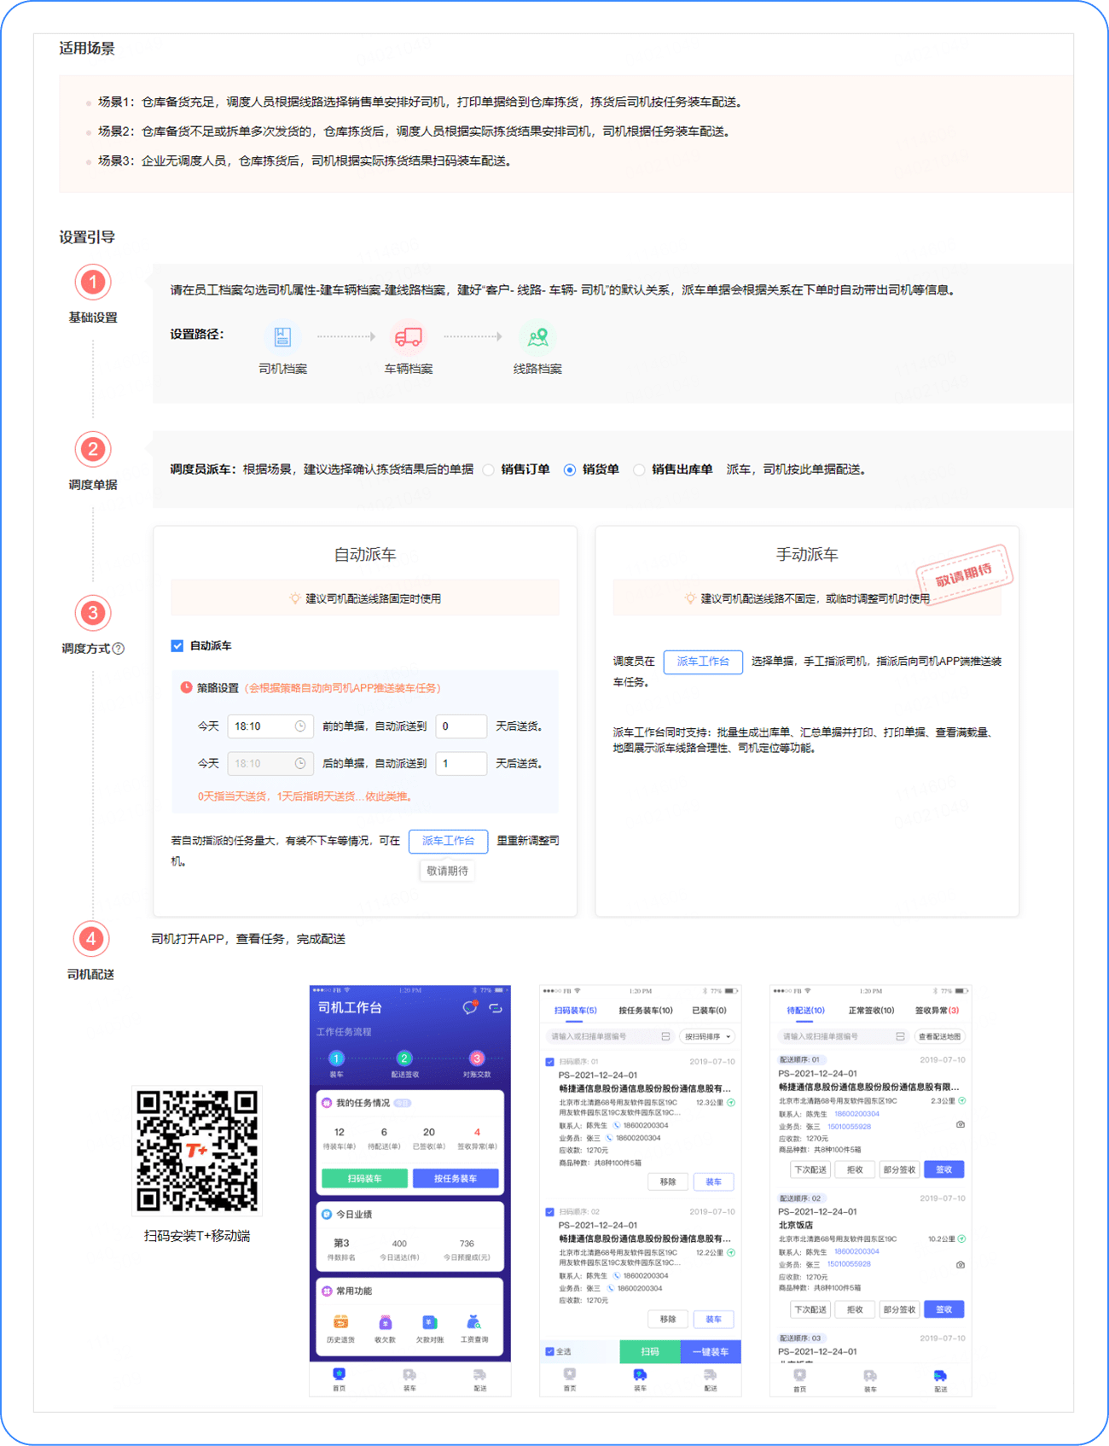Switch to the 签收异常(3) tab
This screenshot has width=1109, height=1446.
point(937,1011)
